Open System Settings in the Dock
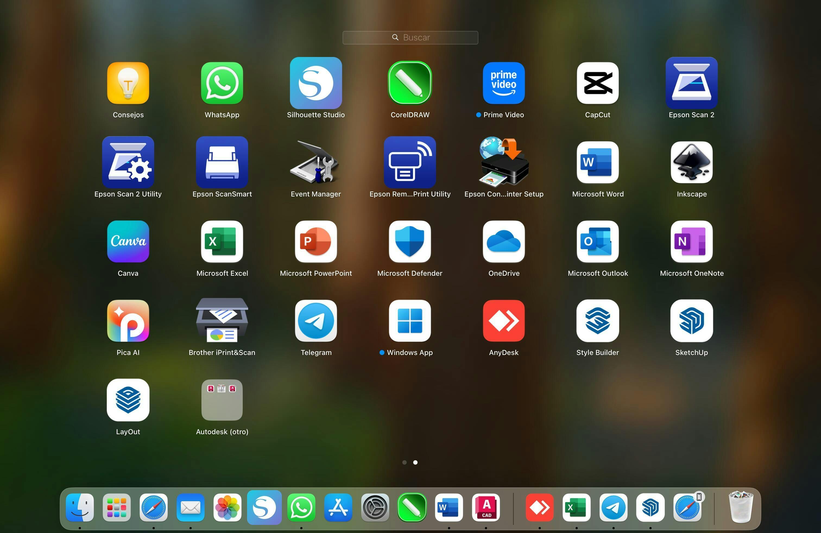 coord(375,507)
